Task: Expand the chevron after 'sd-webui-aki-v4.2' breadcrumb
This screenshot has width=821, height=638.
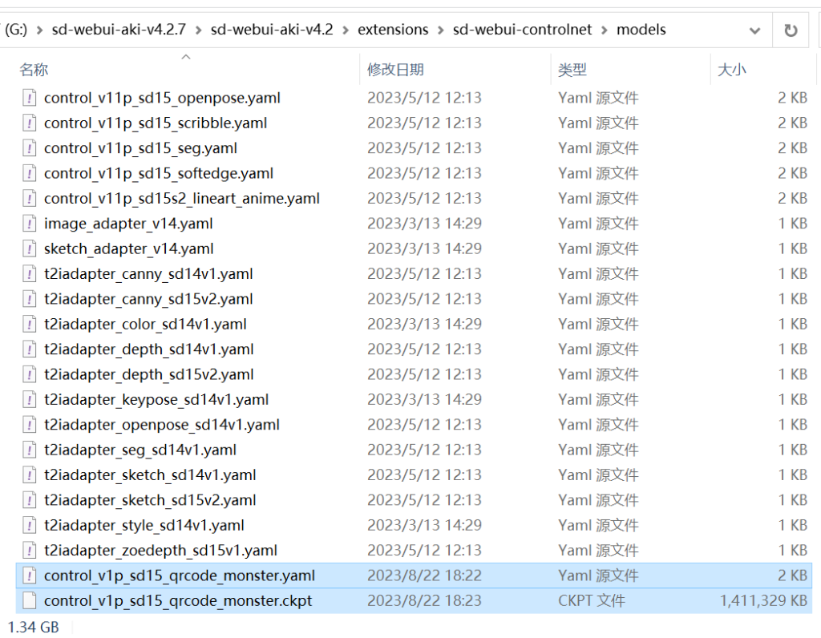Action: [x=345, y=30]
